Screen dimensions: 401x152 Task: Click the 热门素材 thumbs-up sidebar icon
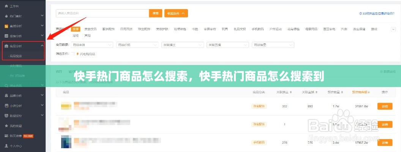pos(6,16)
